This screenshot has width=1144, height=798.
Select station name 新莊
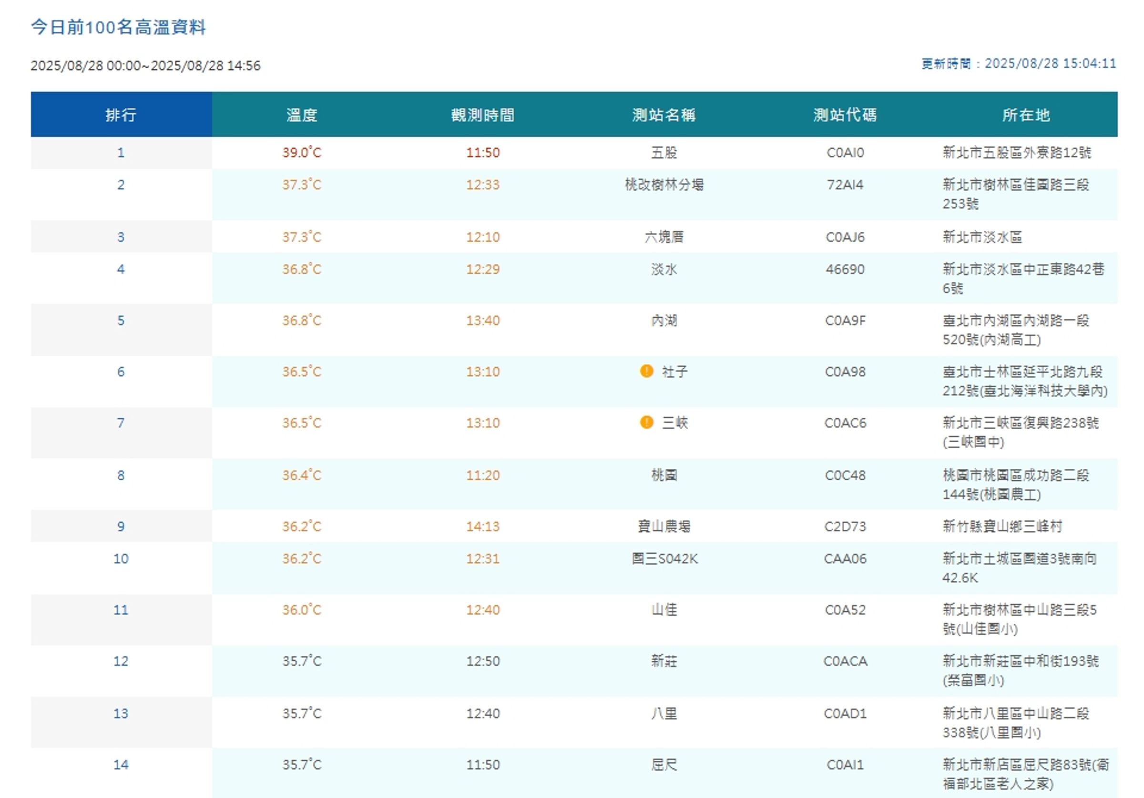664,661
